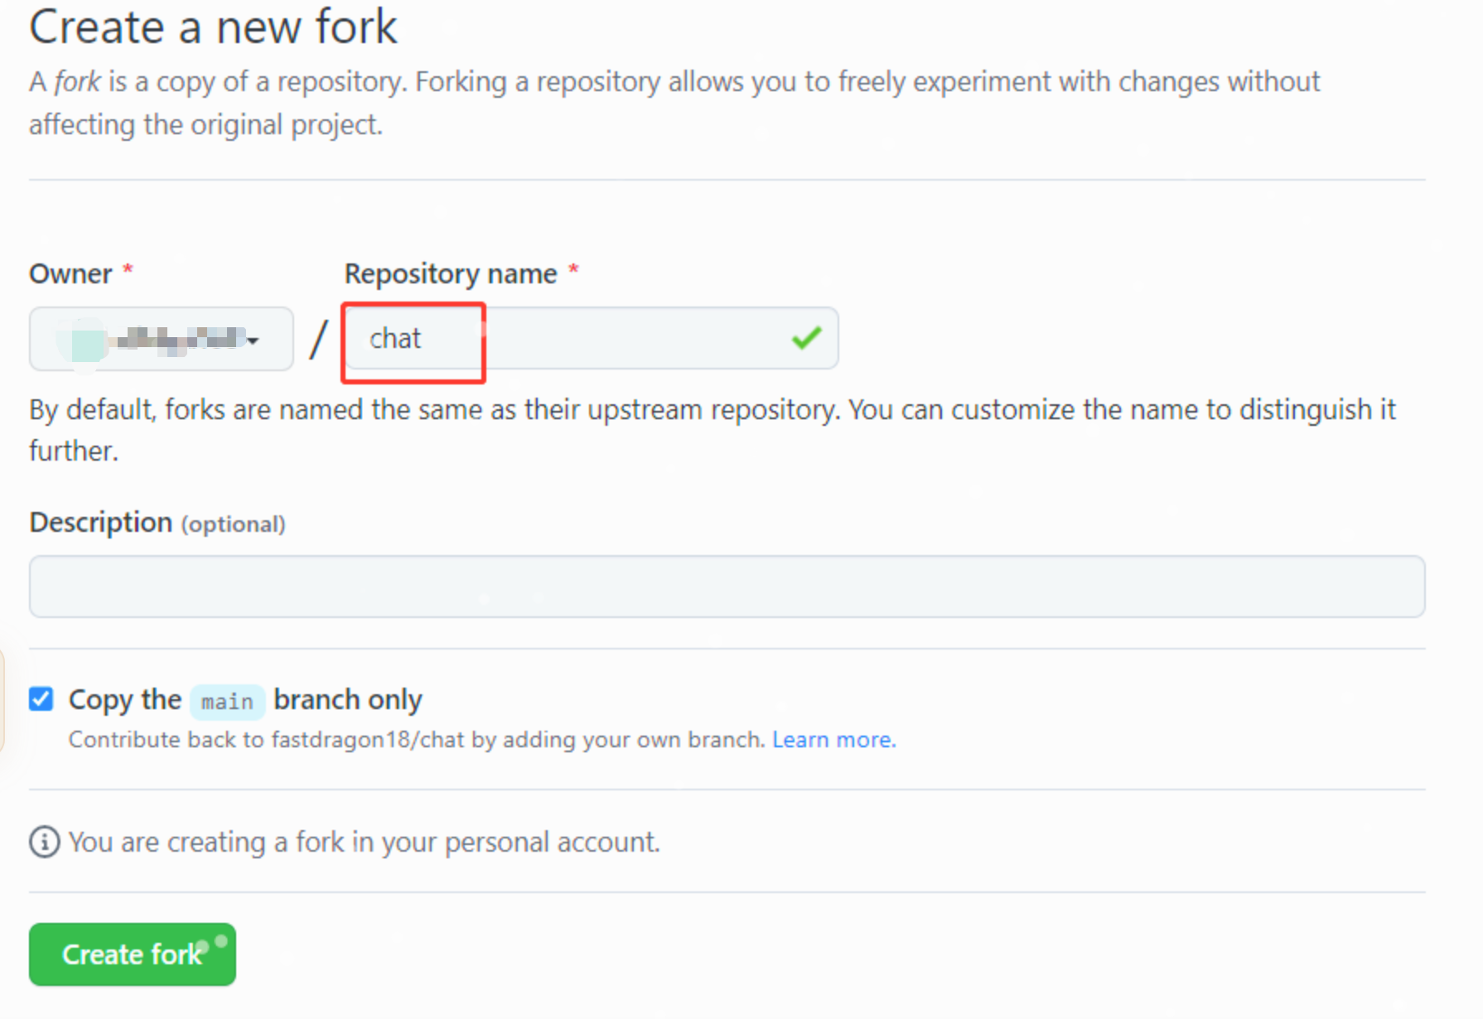1483x1019 pixels.
Task: Click the Repository name field label
Action: click(x=450, y=273)
